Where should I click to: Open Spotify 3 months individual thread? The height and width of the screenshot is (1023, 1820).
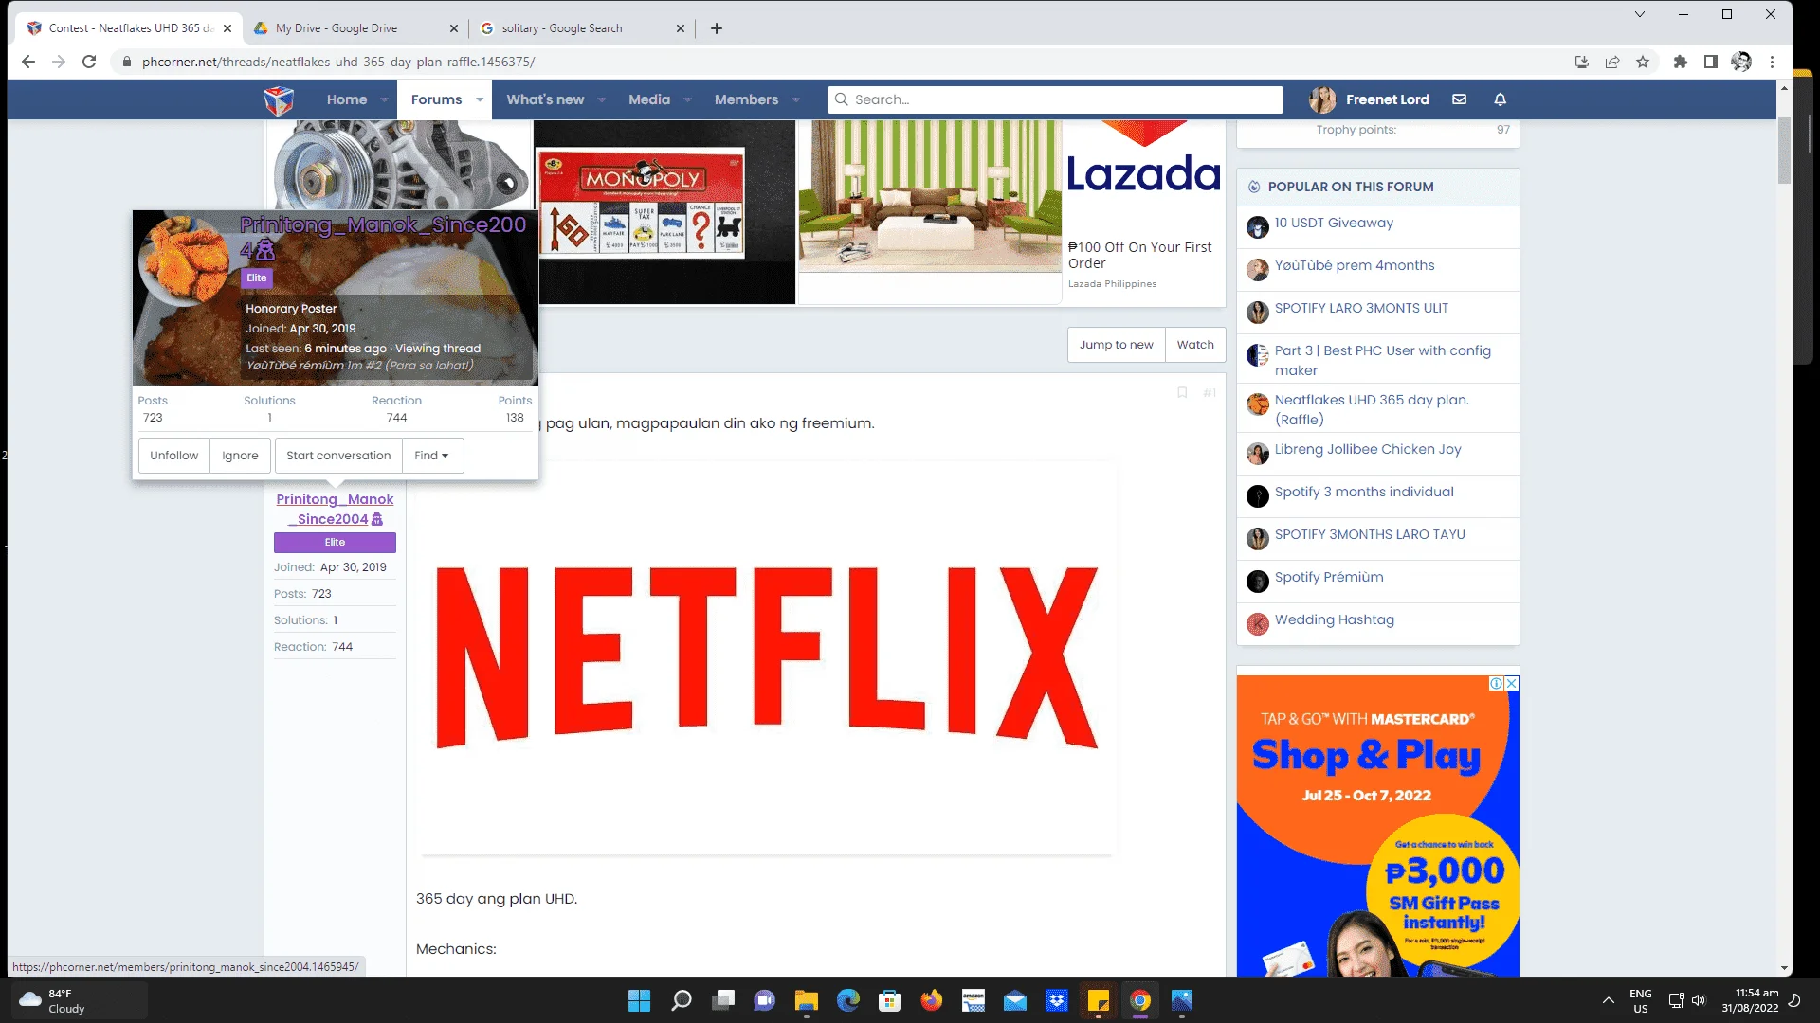pos(1364,492)
